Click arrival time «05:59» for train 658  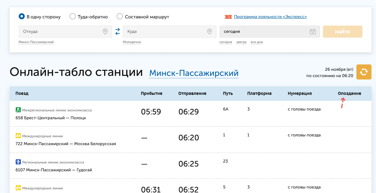coord(151,112)
